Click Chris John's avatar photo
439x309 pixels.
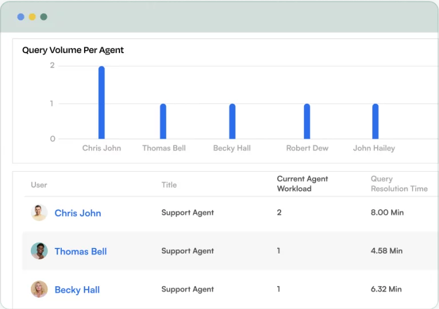[39, 213]
